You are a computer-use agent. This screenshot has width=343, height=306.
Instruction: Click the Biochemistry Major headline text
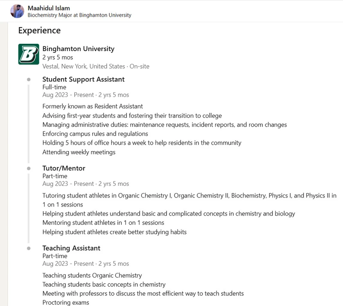(79, 15)
